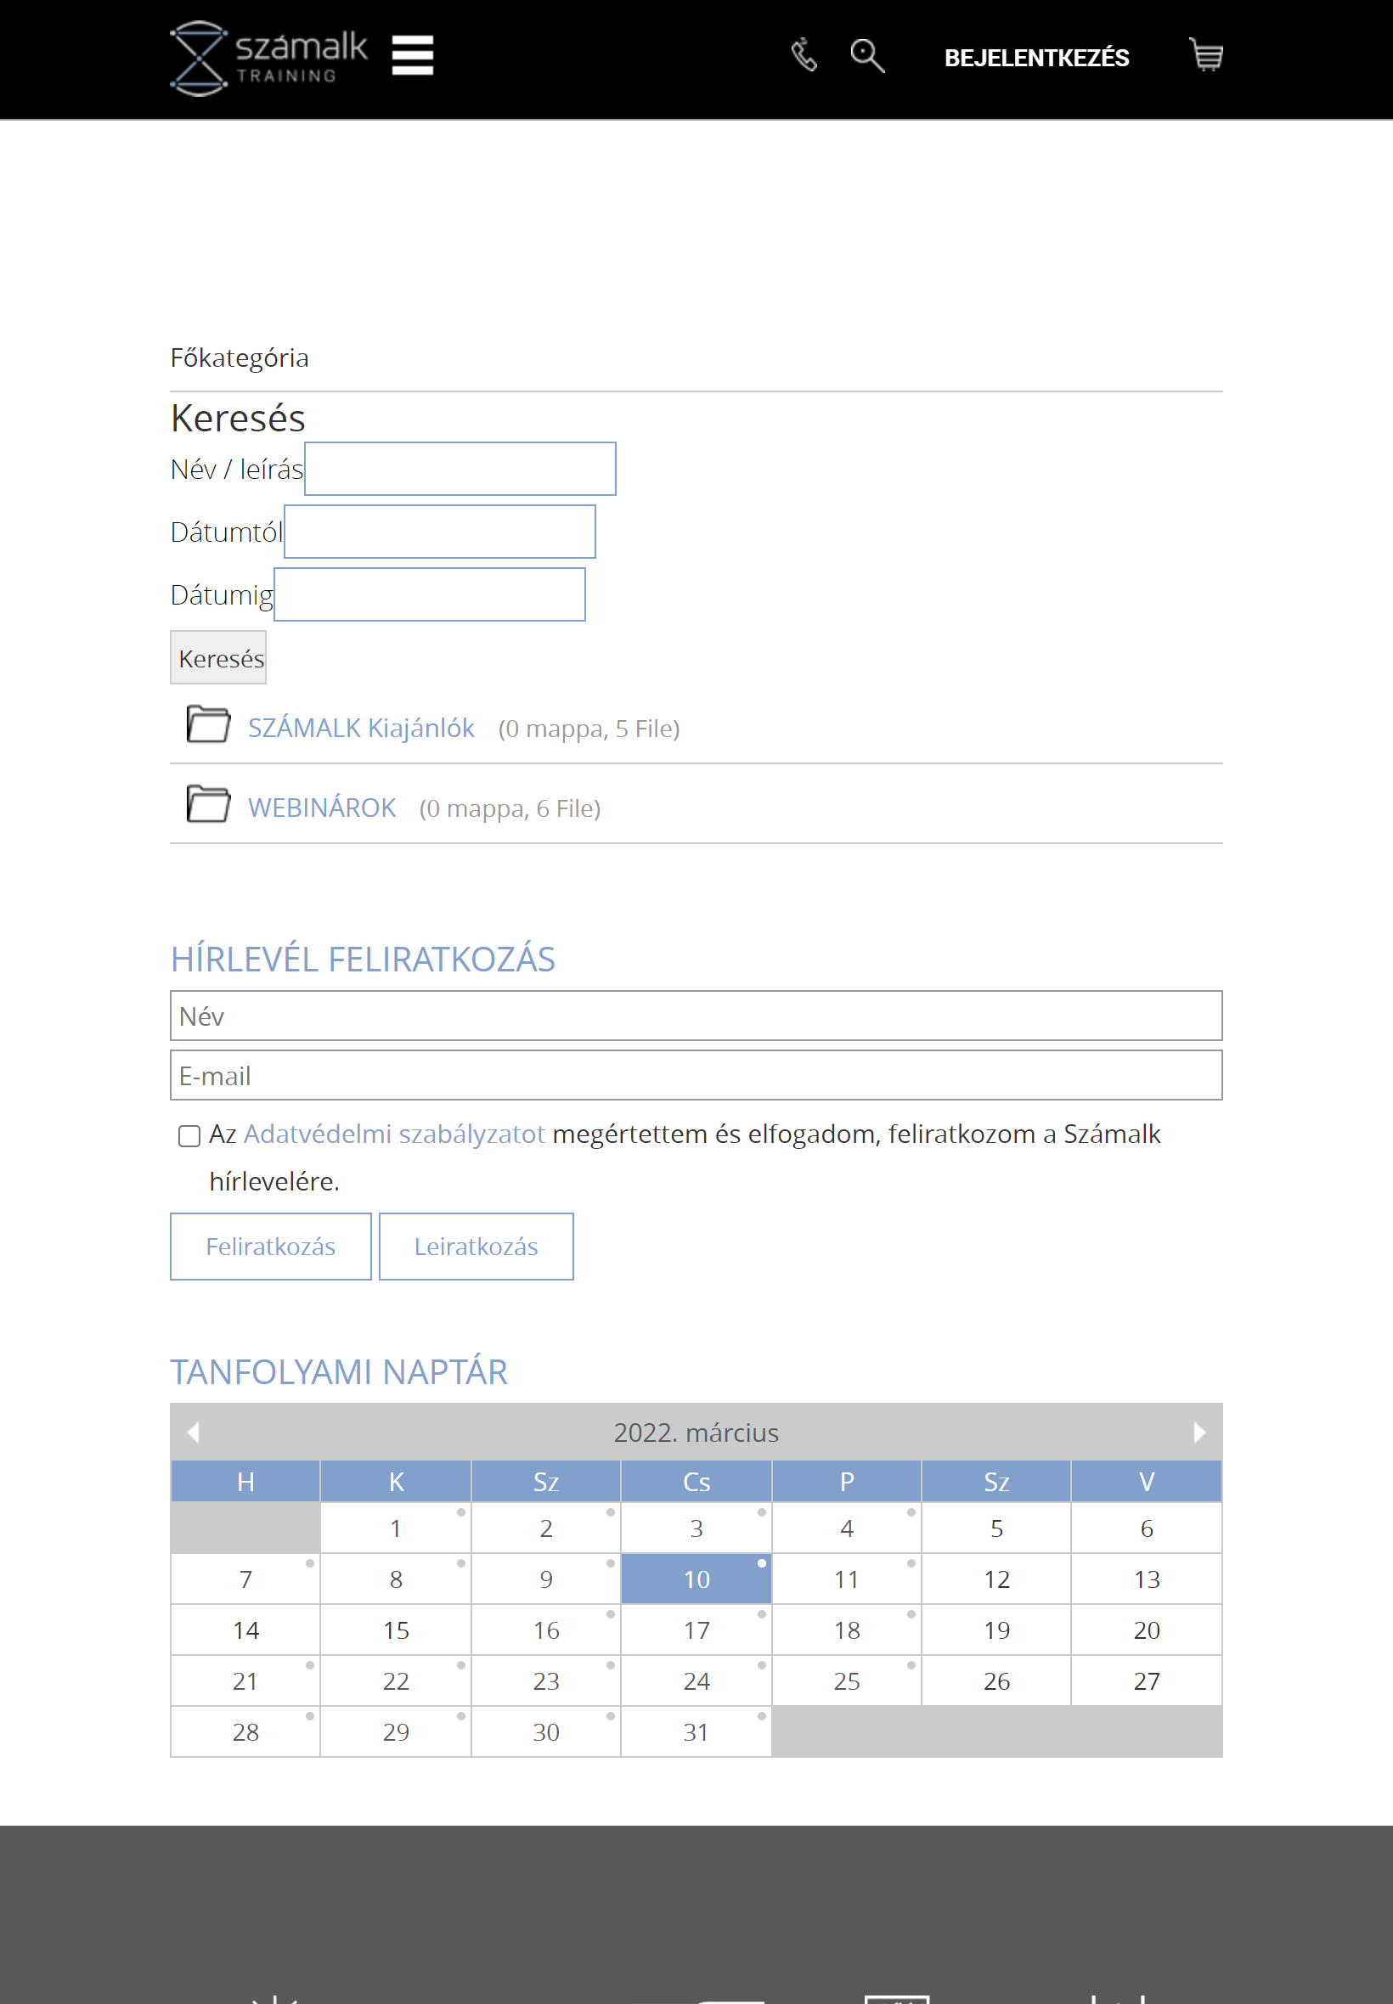
Task: Click the Főkategória breadcrumb text
Action: 240,357
